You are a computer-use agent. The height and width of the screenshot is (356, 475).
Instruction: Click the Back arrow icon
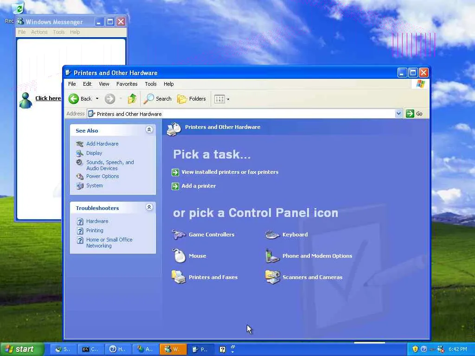coord(74,99)
